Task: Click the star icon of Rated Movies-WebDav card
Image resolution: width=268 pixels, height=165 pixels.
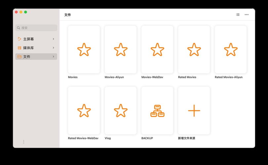Action: coord(84,111)
